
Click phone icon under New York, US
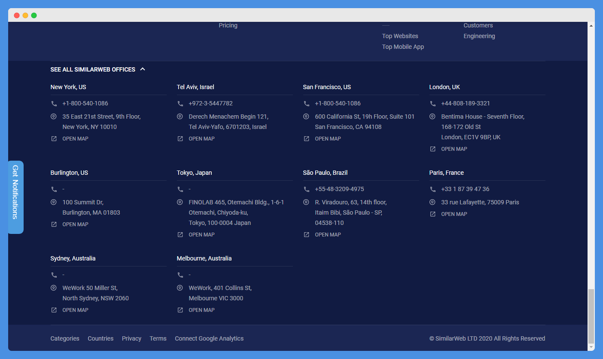[x=54, y=104]
